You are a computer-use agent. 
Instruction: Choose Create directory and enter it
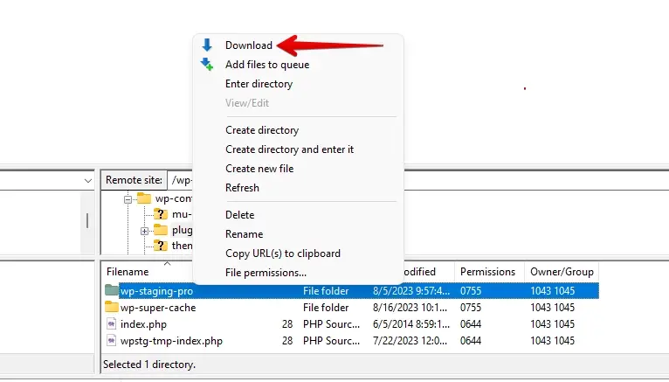(x=289, y=149)
